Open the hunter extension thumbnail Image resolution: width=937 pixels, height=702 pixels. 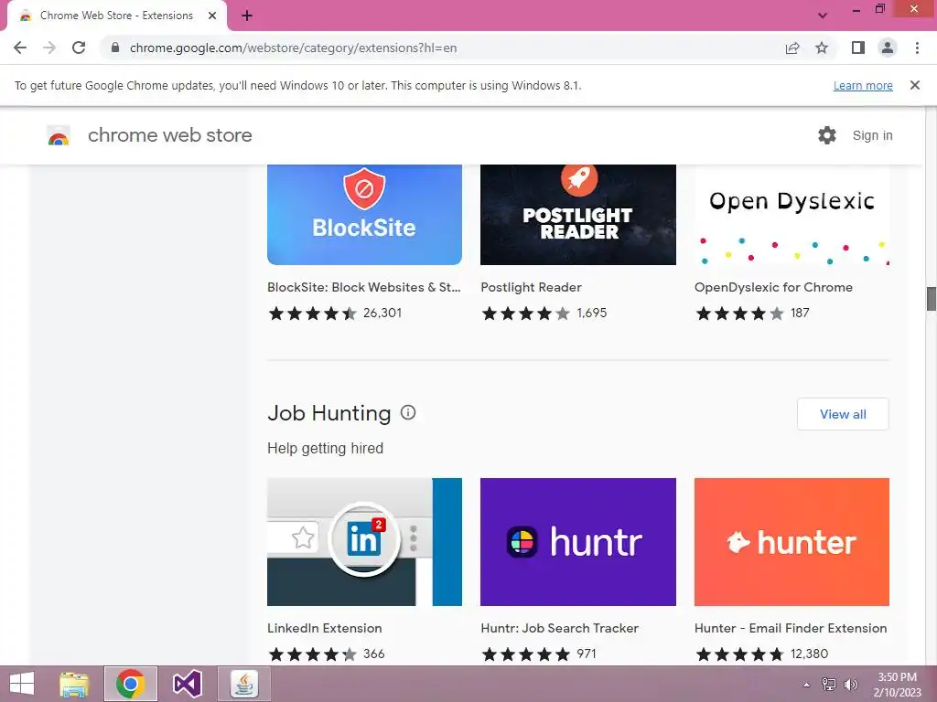pyautogui.click(x=792, y=542)
